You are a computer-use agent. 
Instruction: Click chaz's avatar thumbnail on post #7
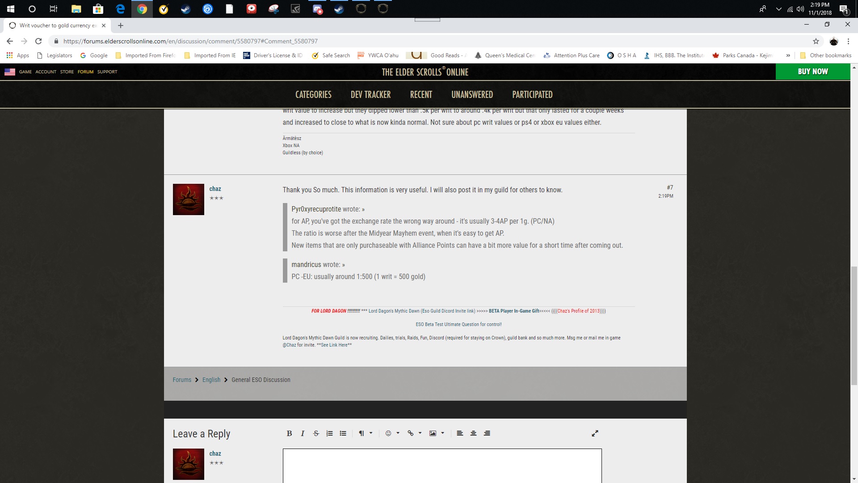click(188, 199)
